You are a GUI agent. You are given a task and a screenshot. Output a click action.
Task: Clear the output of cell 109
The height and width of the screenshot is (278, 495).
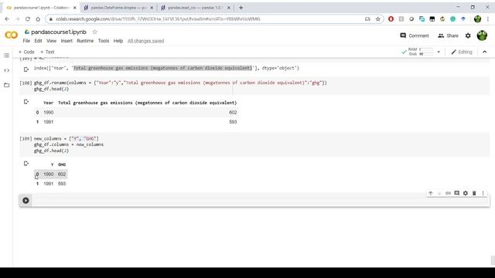tap(26, 163)
